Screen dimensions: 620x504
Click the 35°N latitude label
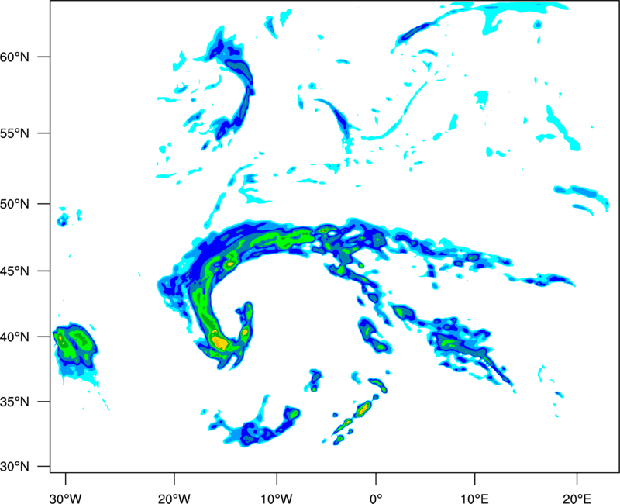(15, 402)
